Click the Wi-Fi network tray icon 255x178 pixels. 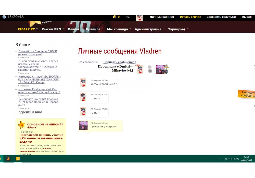pos(226,159)
